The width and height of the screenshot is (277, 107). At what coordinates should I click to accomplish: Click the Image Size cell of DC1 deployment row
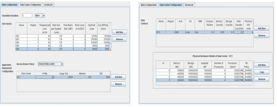point(64,77)
